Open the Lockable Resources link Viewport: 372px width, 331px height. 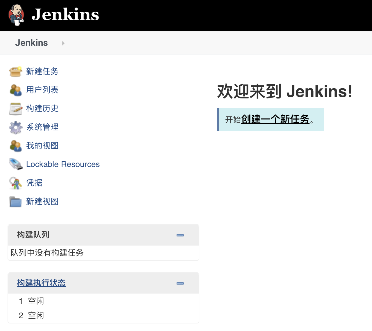[63, 164]
